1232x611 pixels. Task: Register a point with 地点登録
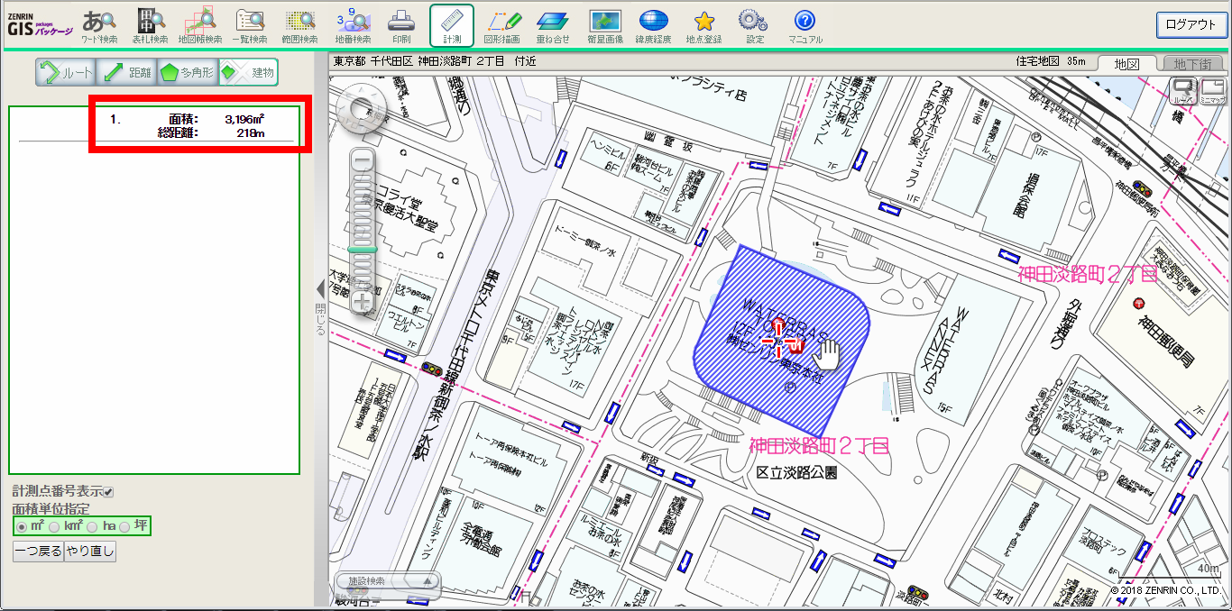[703, 24]
